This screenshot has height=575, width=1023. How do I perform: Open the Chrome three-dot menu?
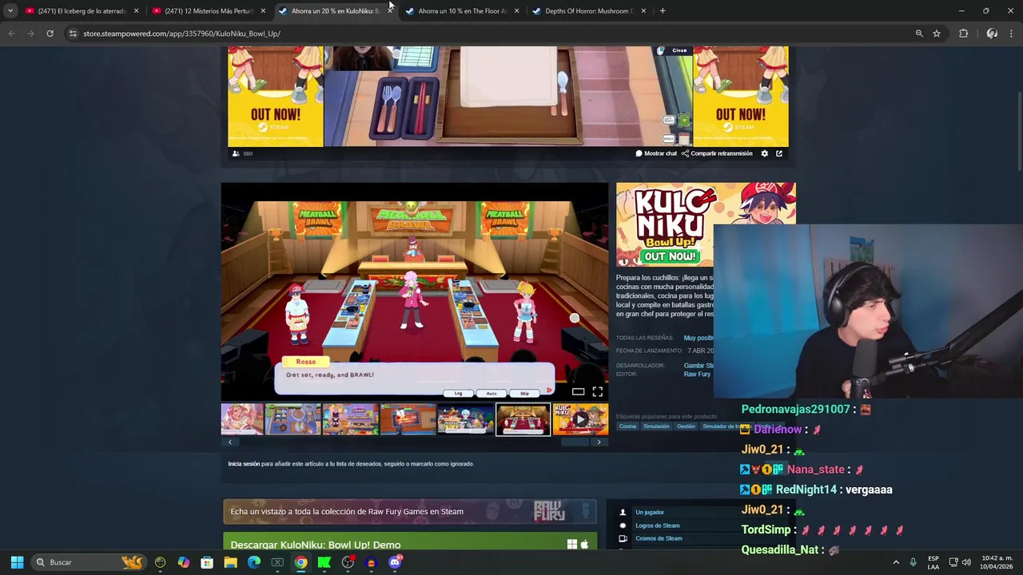1012,34
